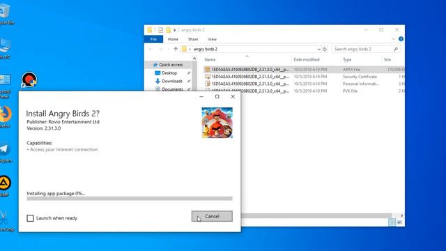This screenshot has height=251, width=446.
Task: Expand the File Explorer ribbon chevron
Action: tap(393, 39)
